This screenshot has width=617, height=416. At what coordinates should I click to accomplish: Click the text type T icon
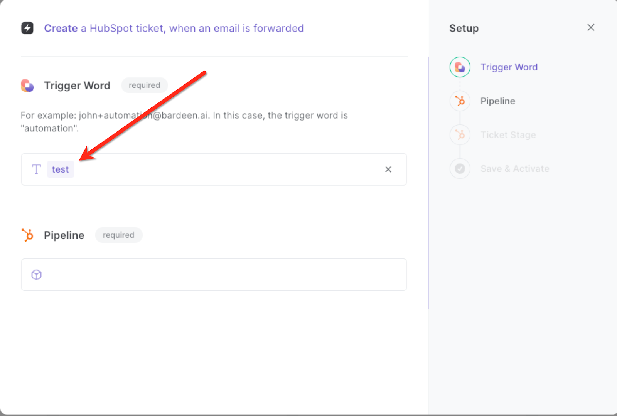point(36,169)
